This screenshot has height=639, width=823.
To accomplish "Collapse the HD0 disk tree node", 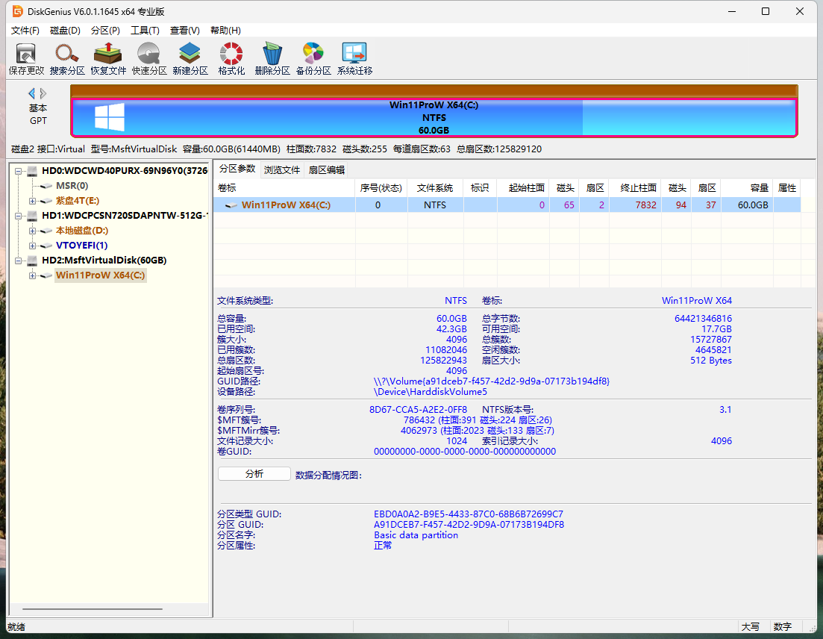I will [19, 171].
